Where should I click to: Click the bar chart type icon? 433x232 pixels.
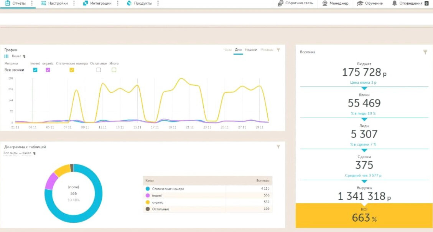pos(7,56)
